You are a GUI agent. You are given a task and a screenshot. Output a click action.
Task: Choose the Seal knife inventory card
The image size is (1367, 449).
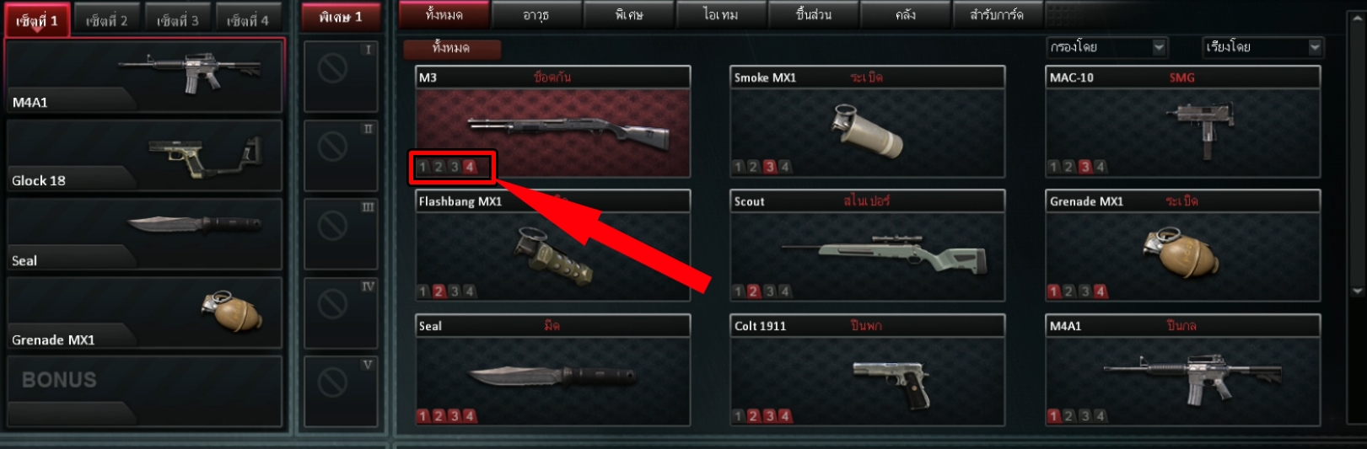tap(553, 371)
